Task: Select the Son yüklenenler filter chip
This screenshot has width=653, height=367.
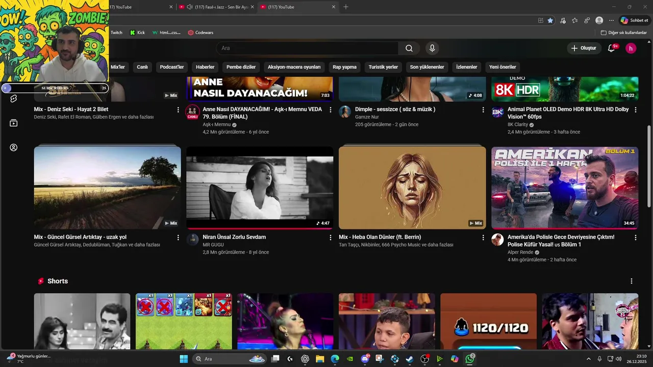Action: click(427, 67)
